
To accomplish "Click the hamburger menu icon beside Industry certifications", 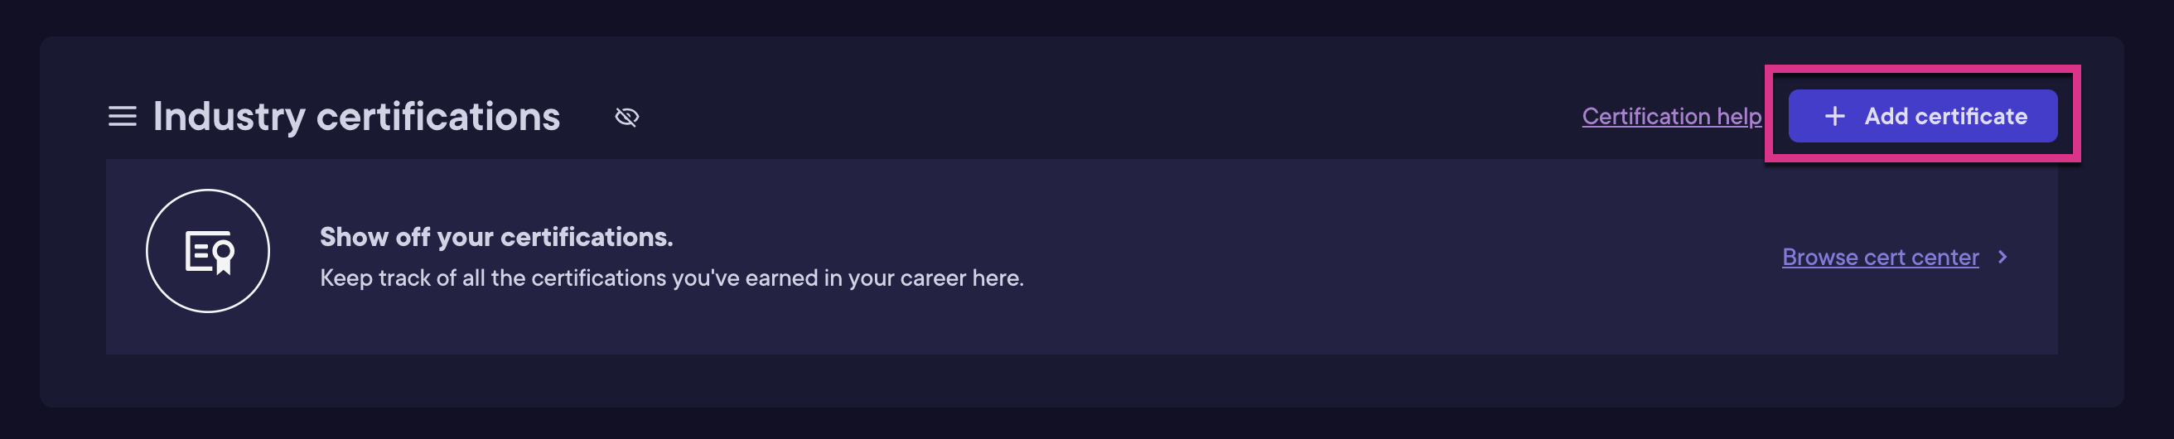I will coord(123,117).
